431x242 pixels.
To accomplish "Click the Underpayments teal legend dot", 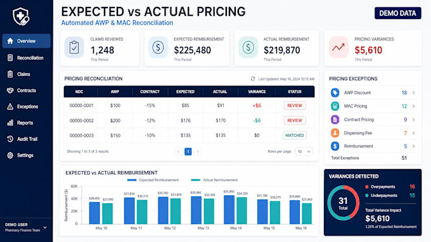I will point(367,196).
